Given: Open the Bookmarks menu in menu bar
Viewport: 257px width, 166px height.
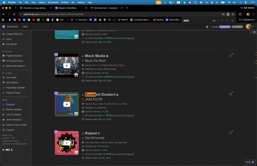Looking at the screenshot, I should 53,3.
